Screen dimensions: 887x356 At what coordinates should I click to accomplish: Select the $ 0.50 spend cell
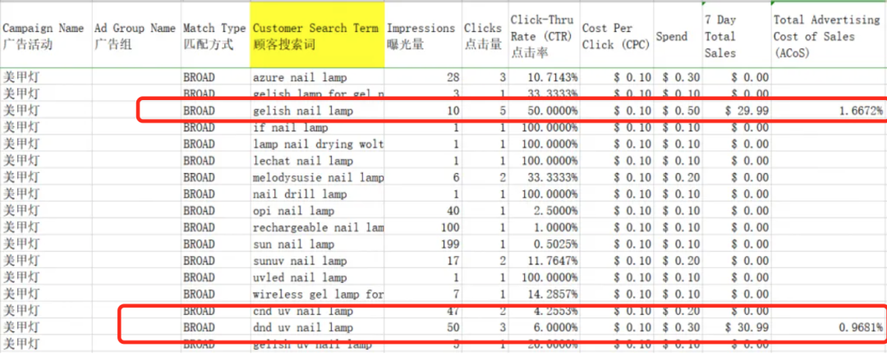pos(678,111)
